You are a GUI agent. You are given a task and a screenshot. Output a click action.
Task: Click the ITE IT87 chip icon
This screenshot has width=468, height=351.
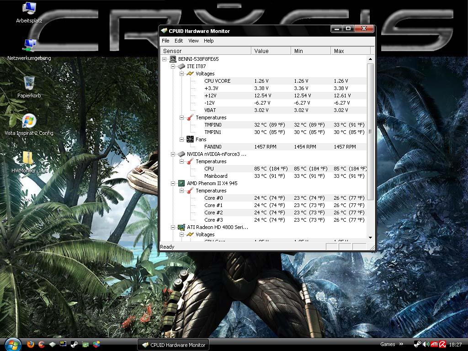point(181,66)
